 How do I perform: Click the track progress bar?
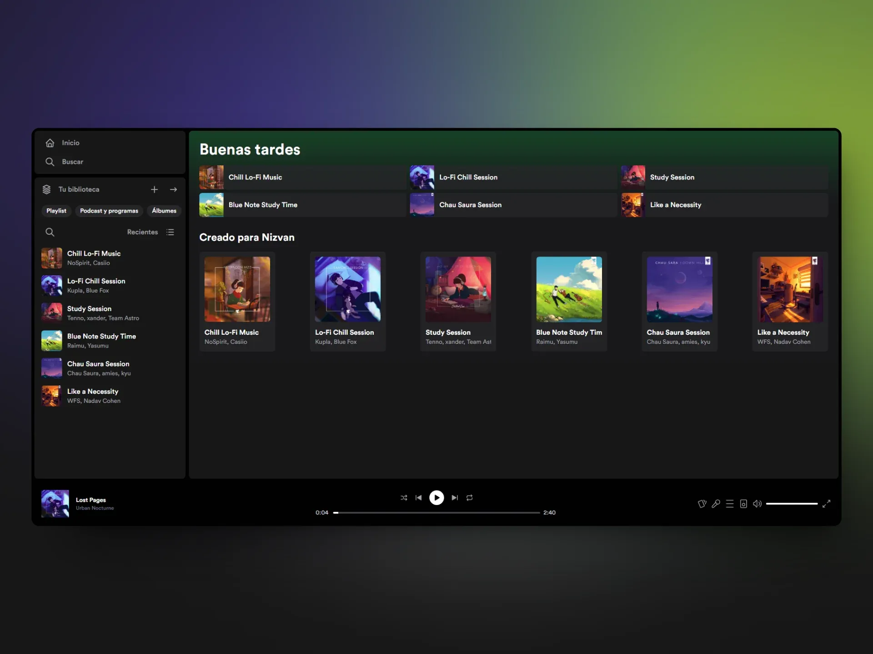[x=436, y=513]
